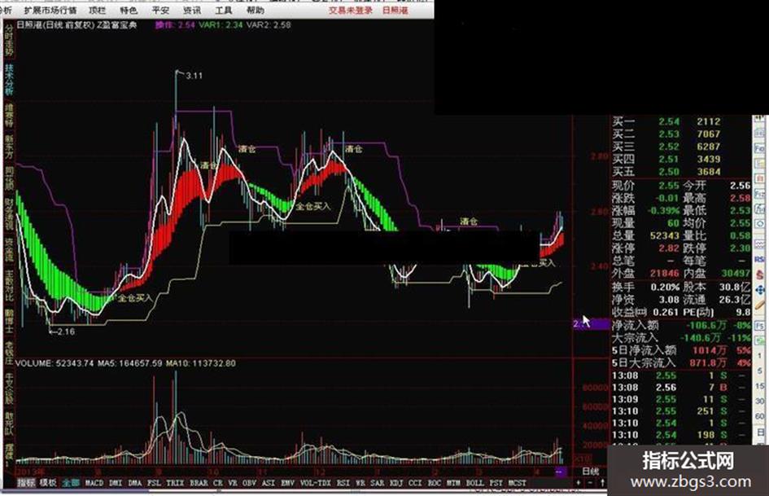
Task: Open the 平安 menu
Action: [x=160, y=10]
